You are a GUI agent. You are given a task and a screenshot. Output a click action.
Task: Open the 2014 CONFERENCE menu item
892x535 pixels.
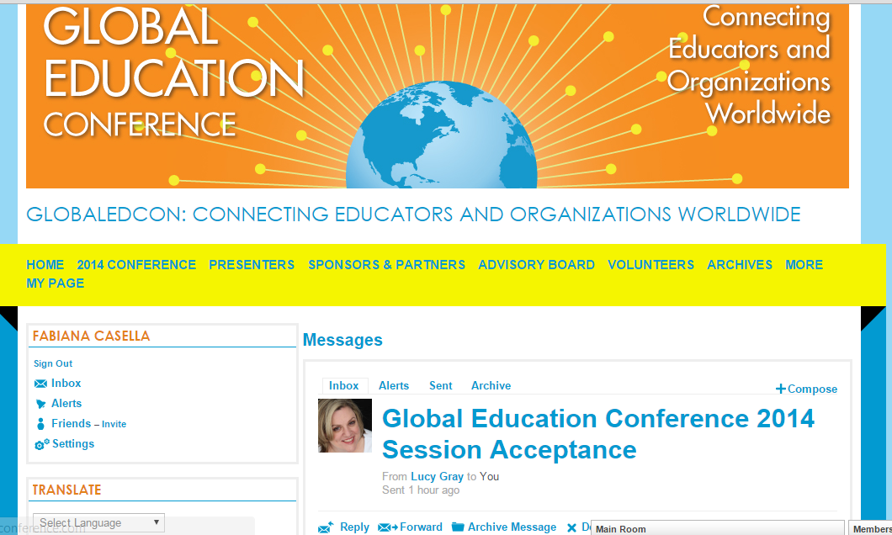point(136,265)
